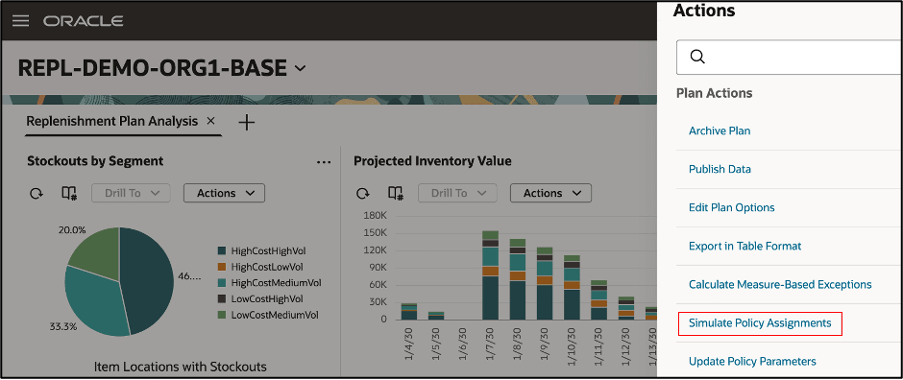Refresh the Projected Inventory Value chart
Image resolution: width=903 pixels, height=380 pixels.
coord(363,194)
